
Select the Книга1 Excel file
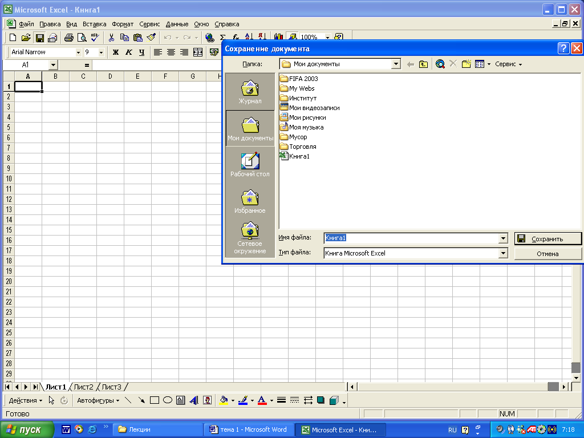pyautogui.click(x=295, y=156)
